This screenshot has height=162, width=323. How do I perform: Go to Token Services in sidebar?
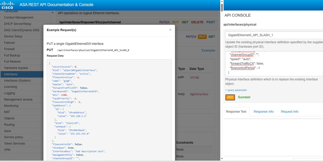tap(14, 143)
